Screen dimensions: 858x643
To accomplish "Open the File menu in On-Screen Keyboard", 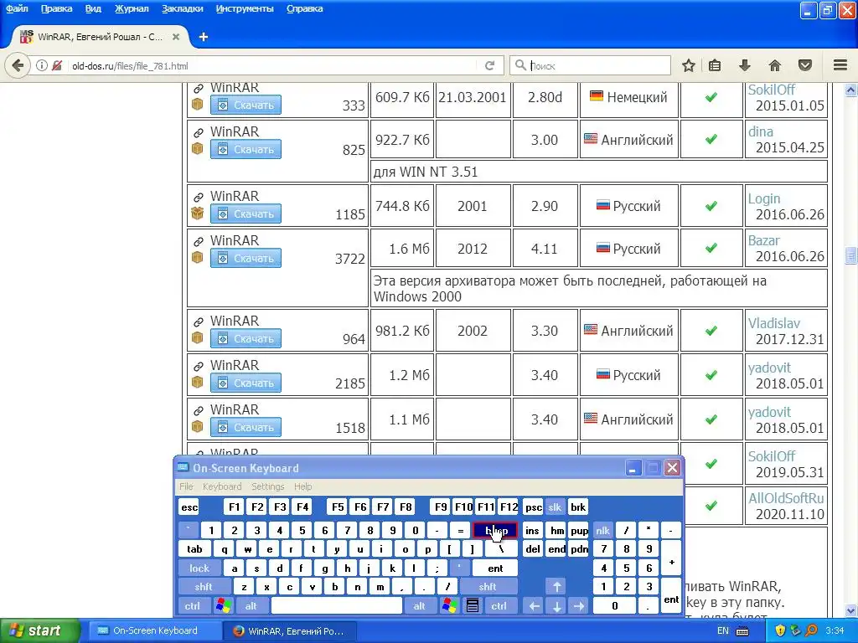I will (186, 486).
